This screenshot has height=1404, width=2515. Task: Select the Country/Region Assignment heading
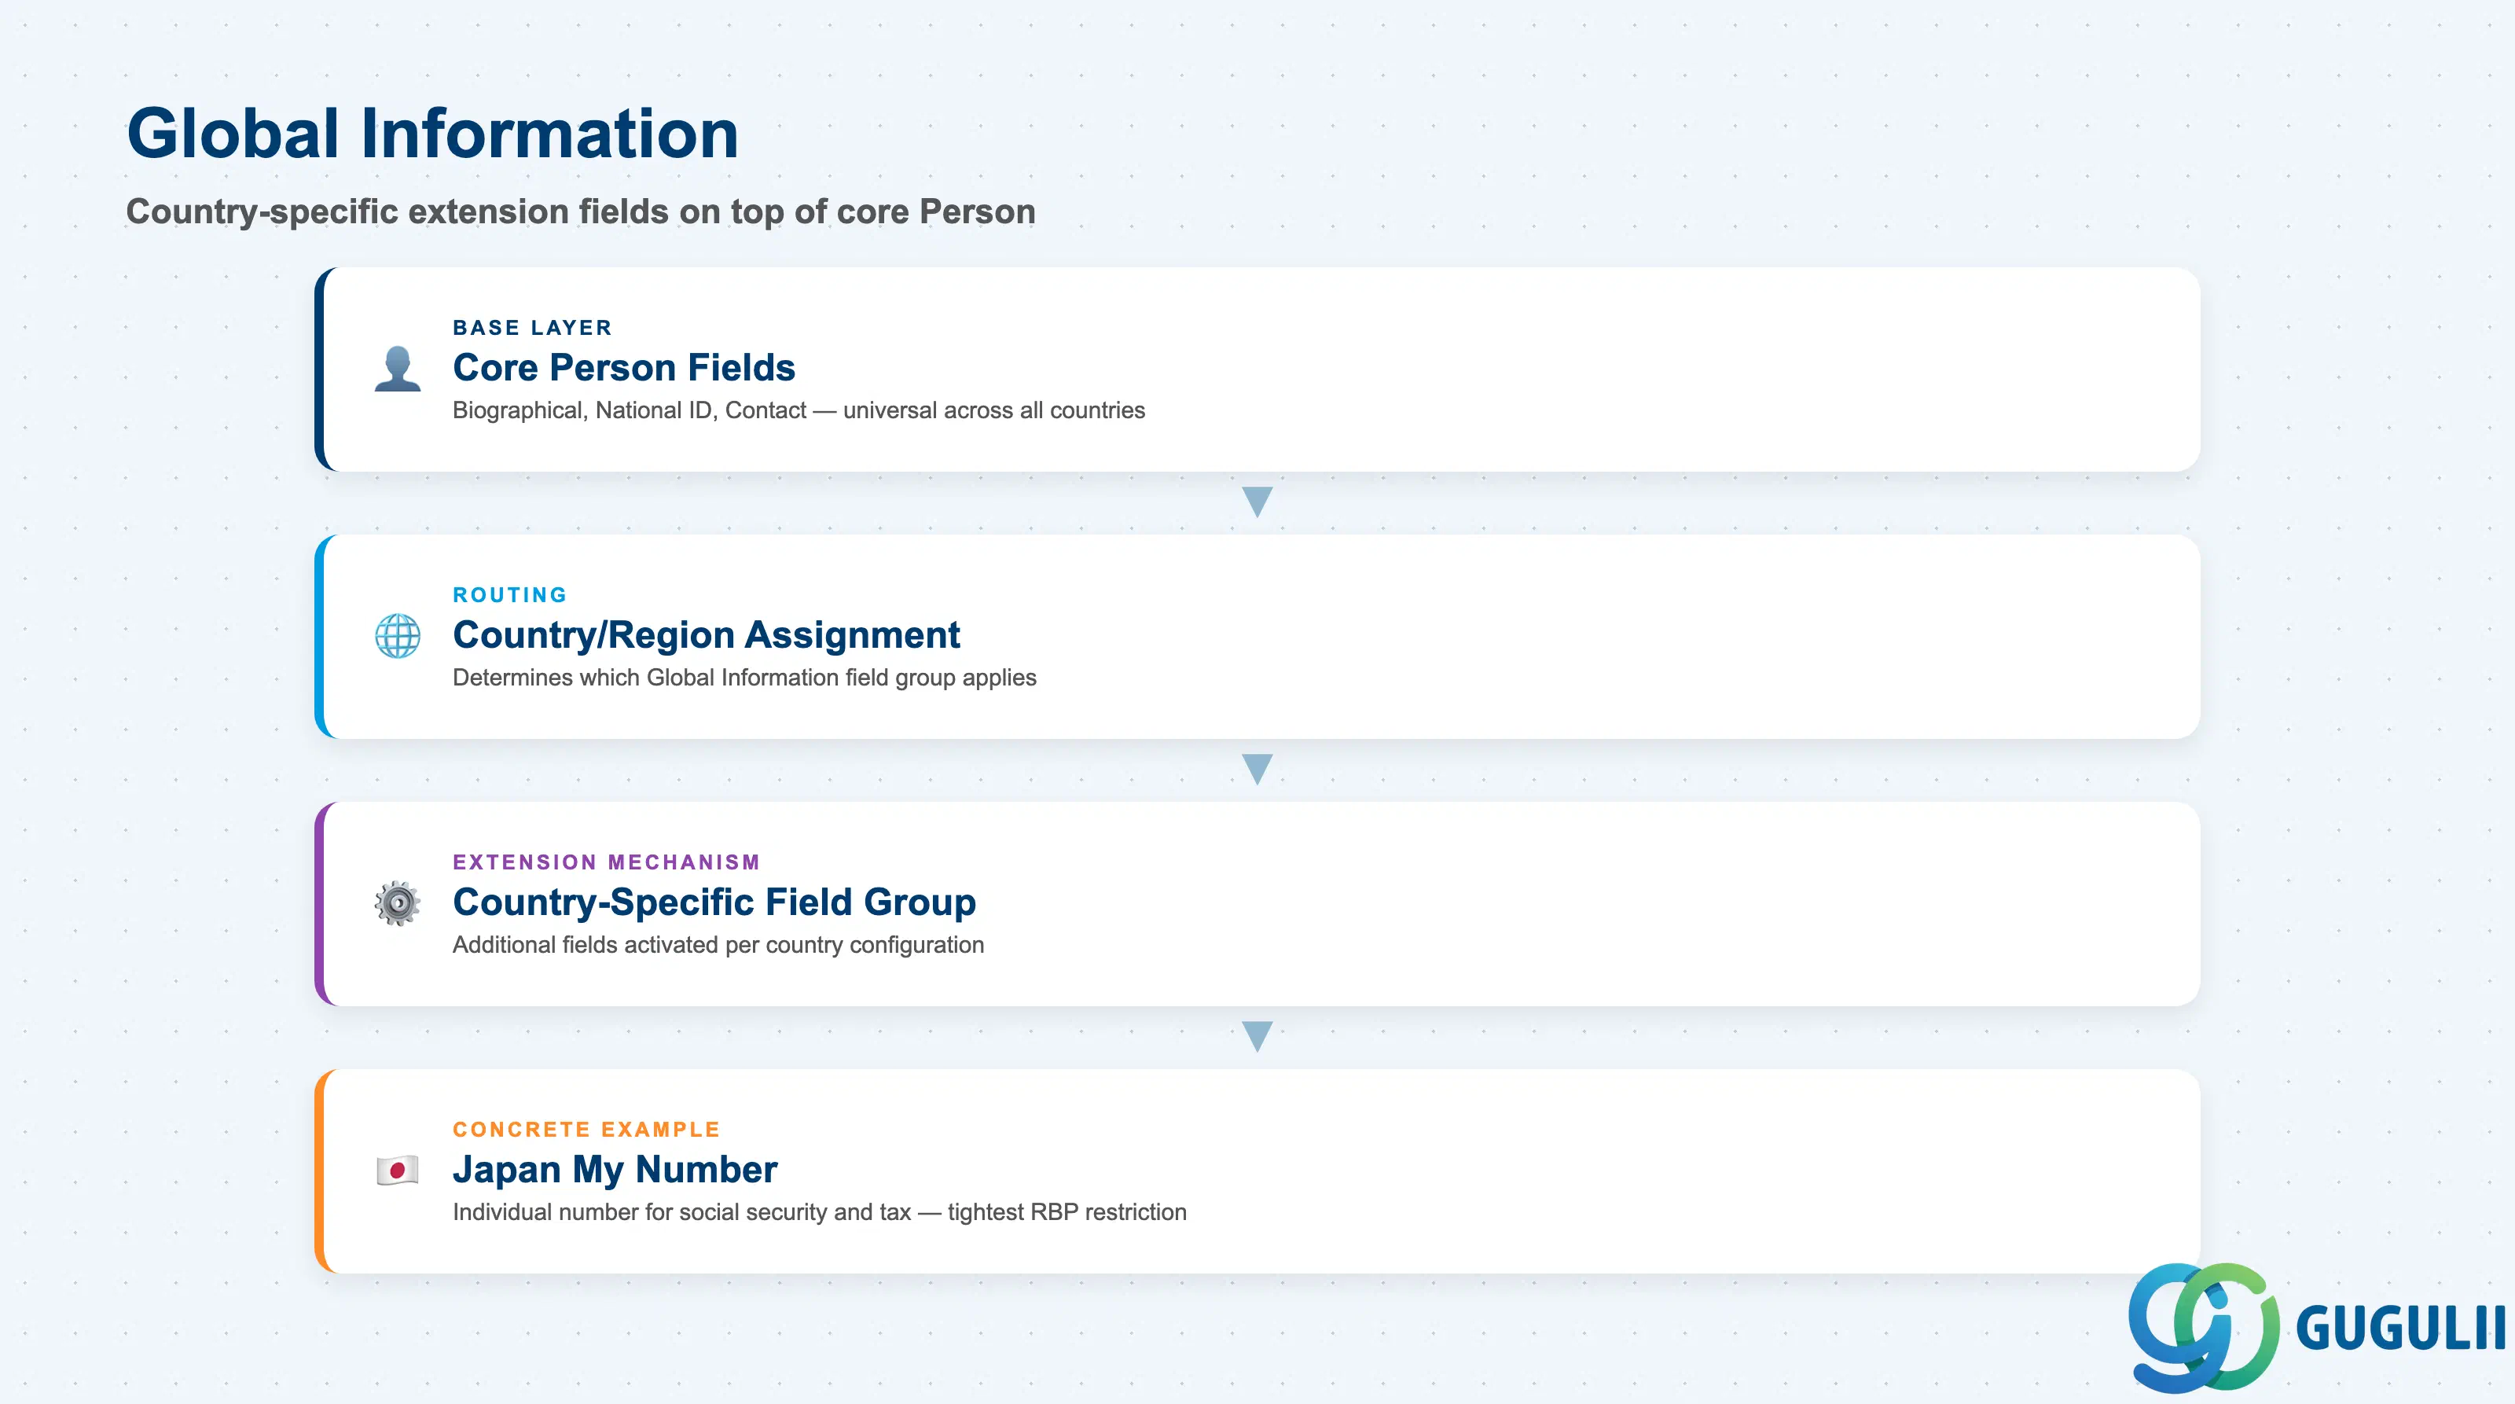point(706,636)
